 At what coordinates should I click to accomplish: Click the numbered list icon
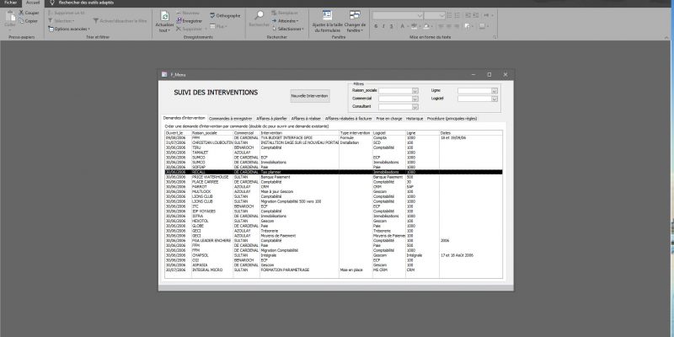click(x=457, y=15)
